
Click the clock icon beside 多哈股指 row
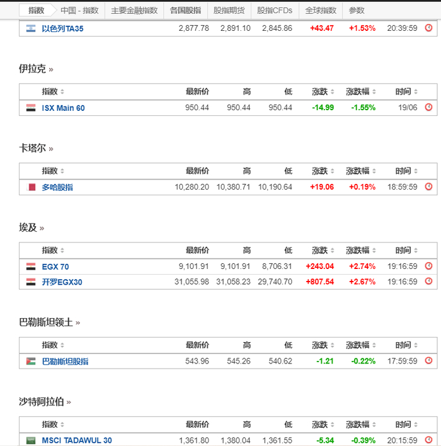point(428,187)
